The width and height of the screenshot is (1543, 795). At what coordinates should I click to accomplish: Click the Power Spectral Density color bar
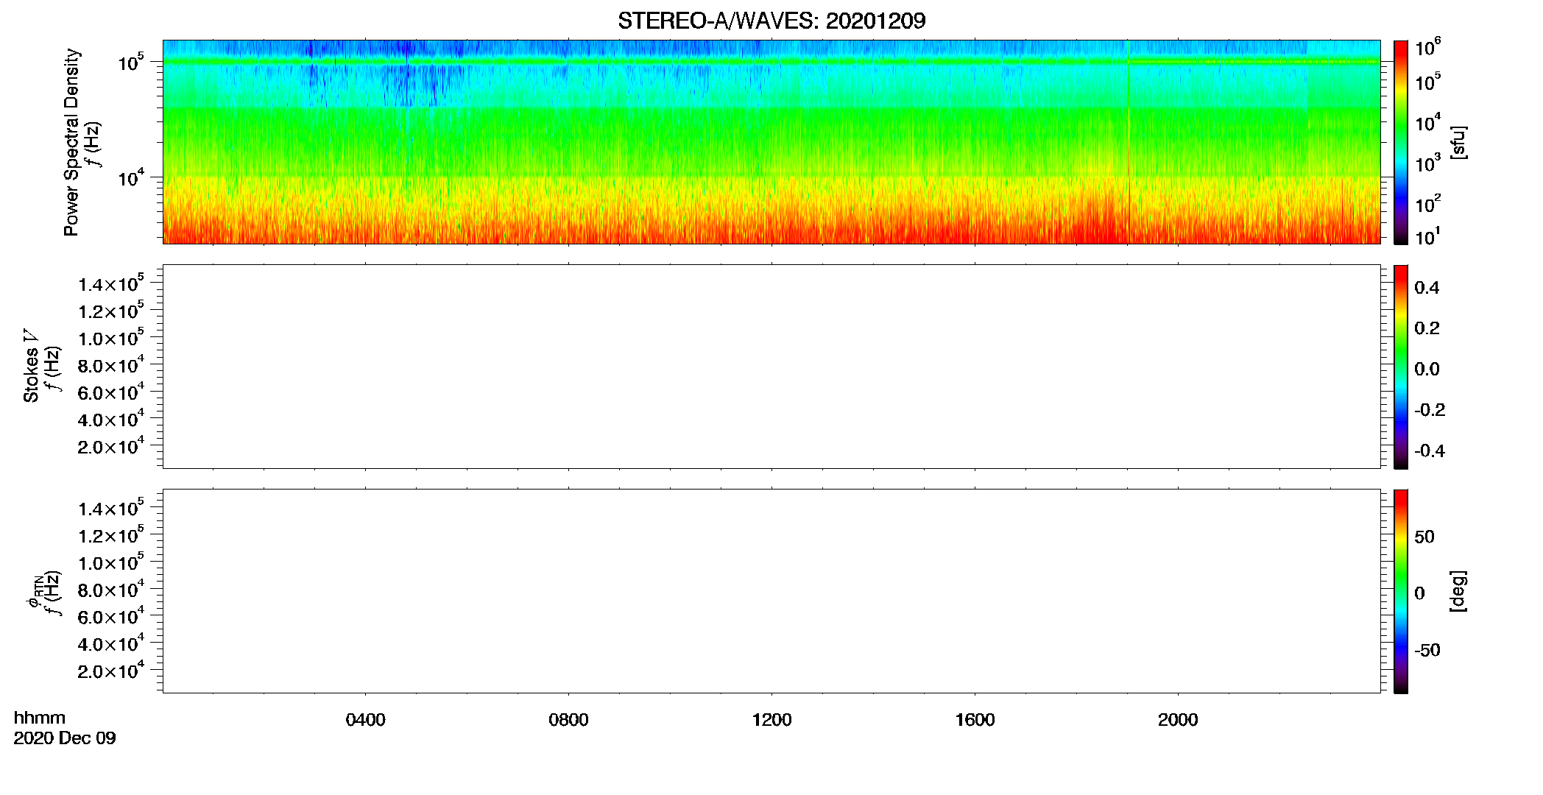pyautogui.click(x=1401, y=142)
